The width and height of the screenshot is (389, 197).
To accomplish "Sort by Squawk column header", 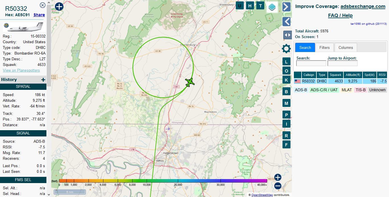I will tap(335, 75).
